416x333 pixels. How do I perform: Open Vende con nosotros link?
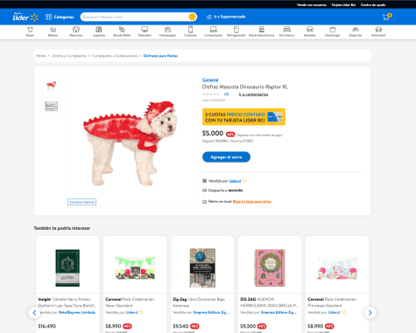tap(312, 4)
